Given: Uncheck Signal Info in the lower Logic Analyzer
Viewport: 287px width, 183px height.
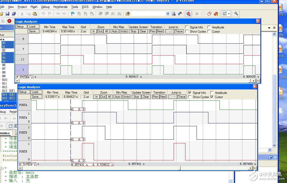Looking at the screenshot, I should tap(190, 93).
